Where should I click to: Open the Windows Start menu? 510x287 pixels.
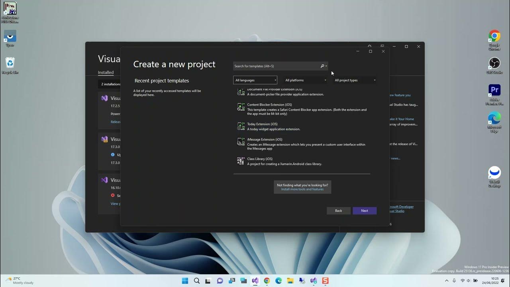185,281
